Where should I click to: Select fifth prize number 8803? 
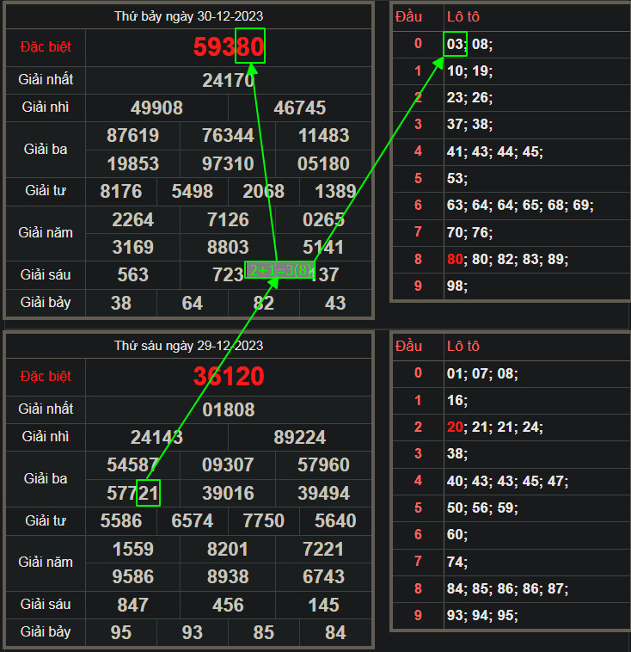click(228, 247)
